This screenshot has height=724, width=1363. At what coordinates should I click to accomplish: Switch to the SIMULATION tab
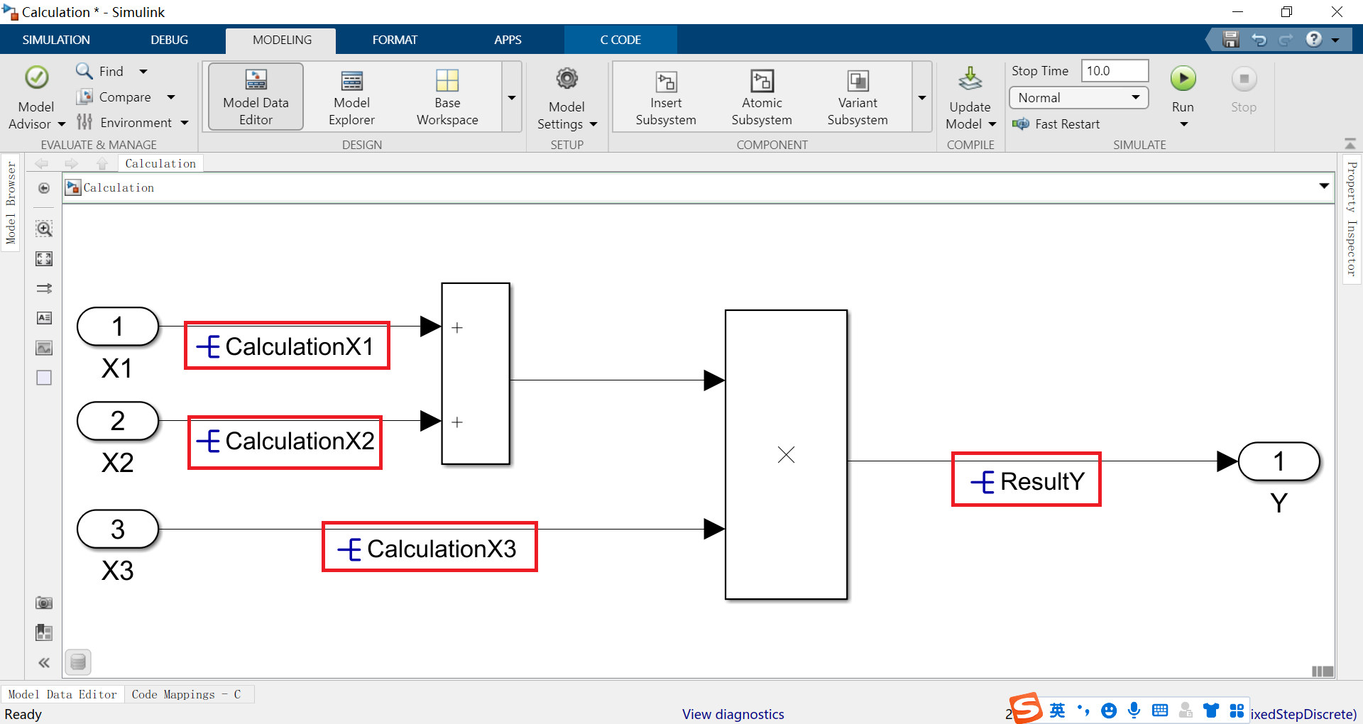[56, 40]
